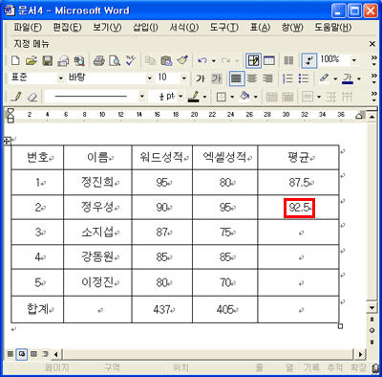
Task: Open the highlight color dropdown arrow
Action: 335,78
